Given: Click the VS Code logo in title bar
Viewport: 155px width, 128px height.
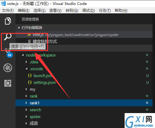Looking at the screenshot, I should (x=3, y=3).
